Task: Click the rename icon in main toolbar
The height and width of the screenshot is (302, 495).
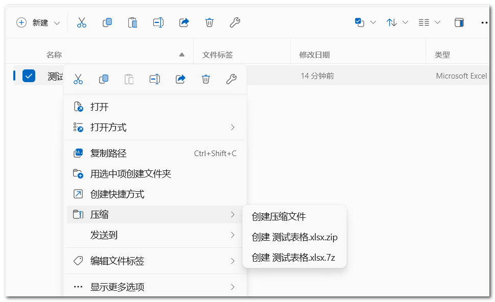Action: click(x=158, y=22)
